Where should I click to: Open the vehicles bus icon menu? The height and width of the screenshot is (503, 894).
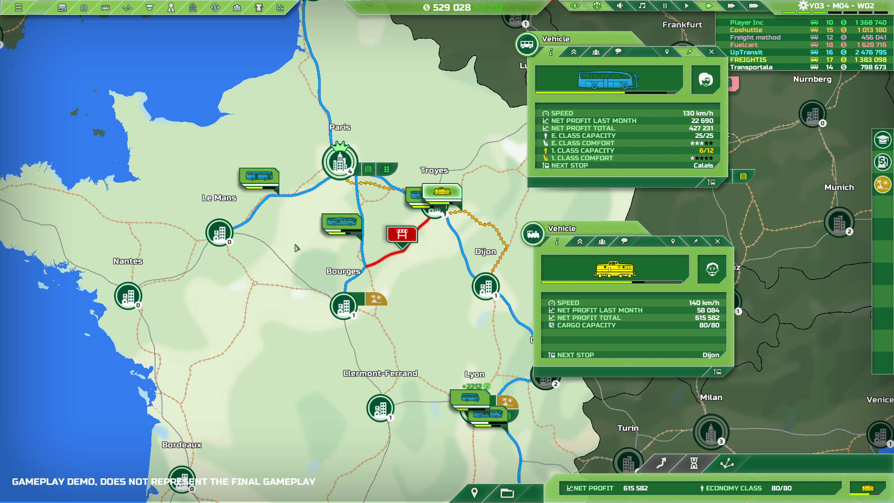106,7
